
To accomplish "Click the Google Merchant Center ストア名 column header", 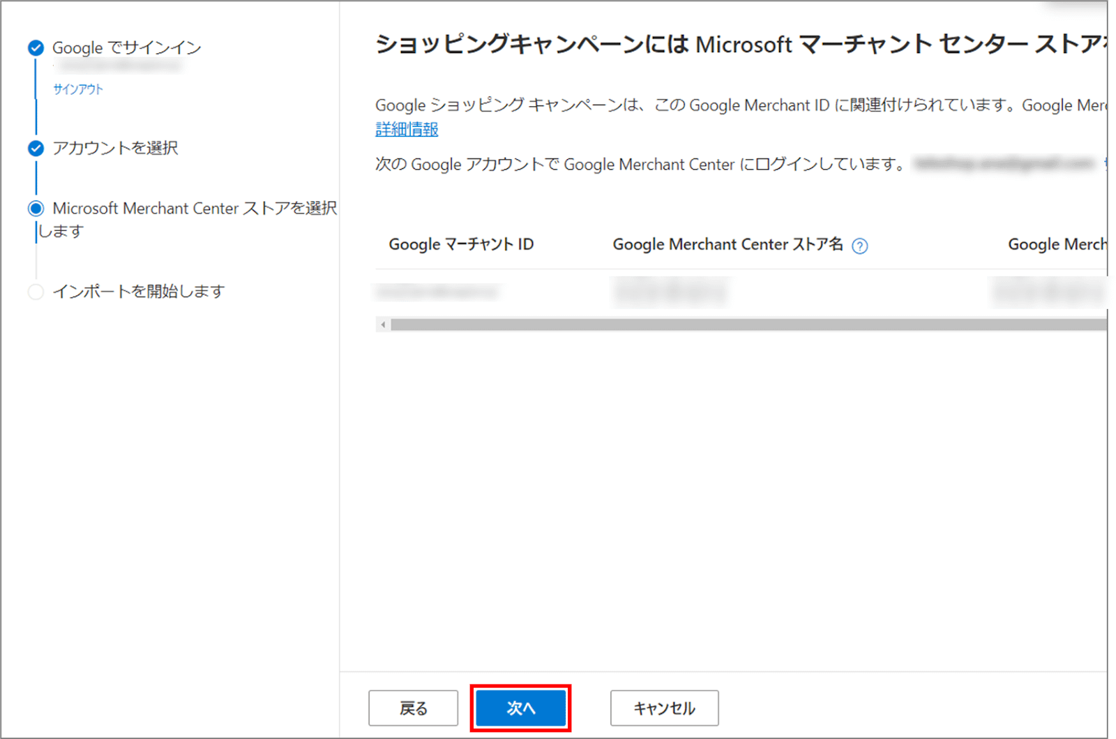I will pyautogui.click(x=727, y=244).
